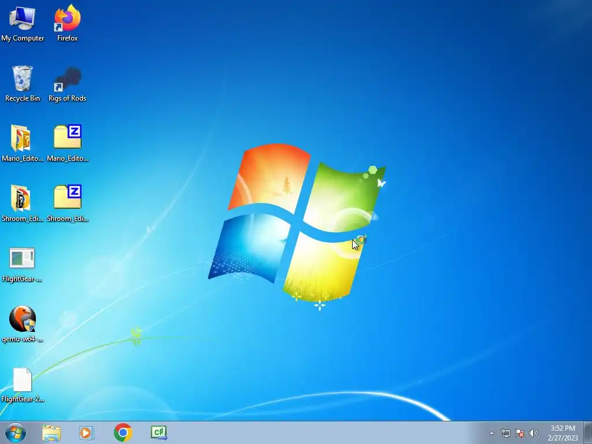
Task: Open Google Chrome from the taskbar
Action: point(123,432)
